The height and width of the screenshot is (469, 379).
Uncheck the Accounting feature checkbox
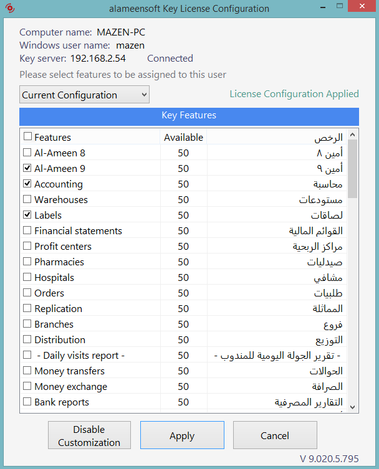[x=27, y=184]
